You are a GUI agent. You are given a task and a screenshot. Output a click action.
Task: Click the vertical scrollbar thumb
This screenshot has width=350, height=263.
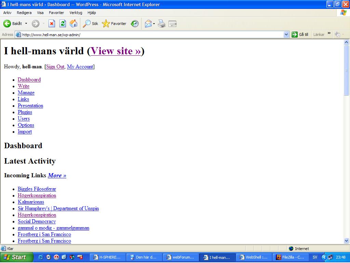pos(346,70)
